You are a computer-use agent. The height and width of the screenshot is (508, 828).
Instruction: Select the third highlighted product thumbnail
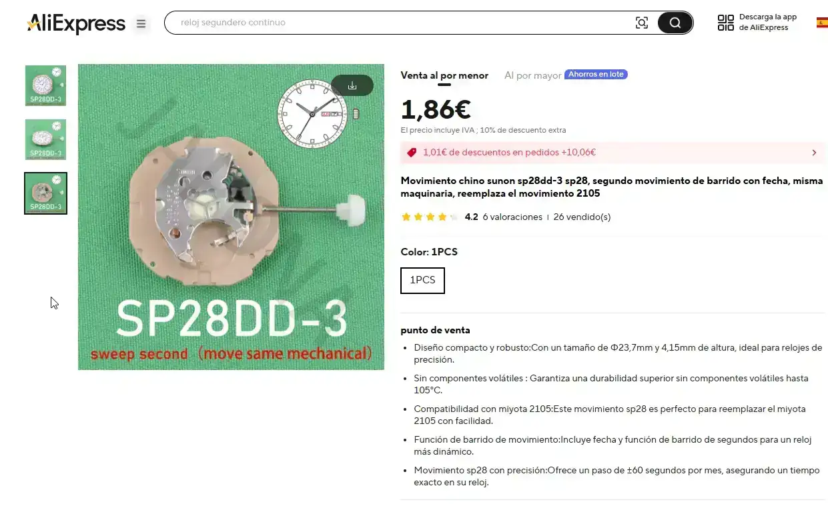click(46, 193)
